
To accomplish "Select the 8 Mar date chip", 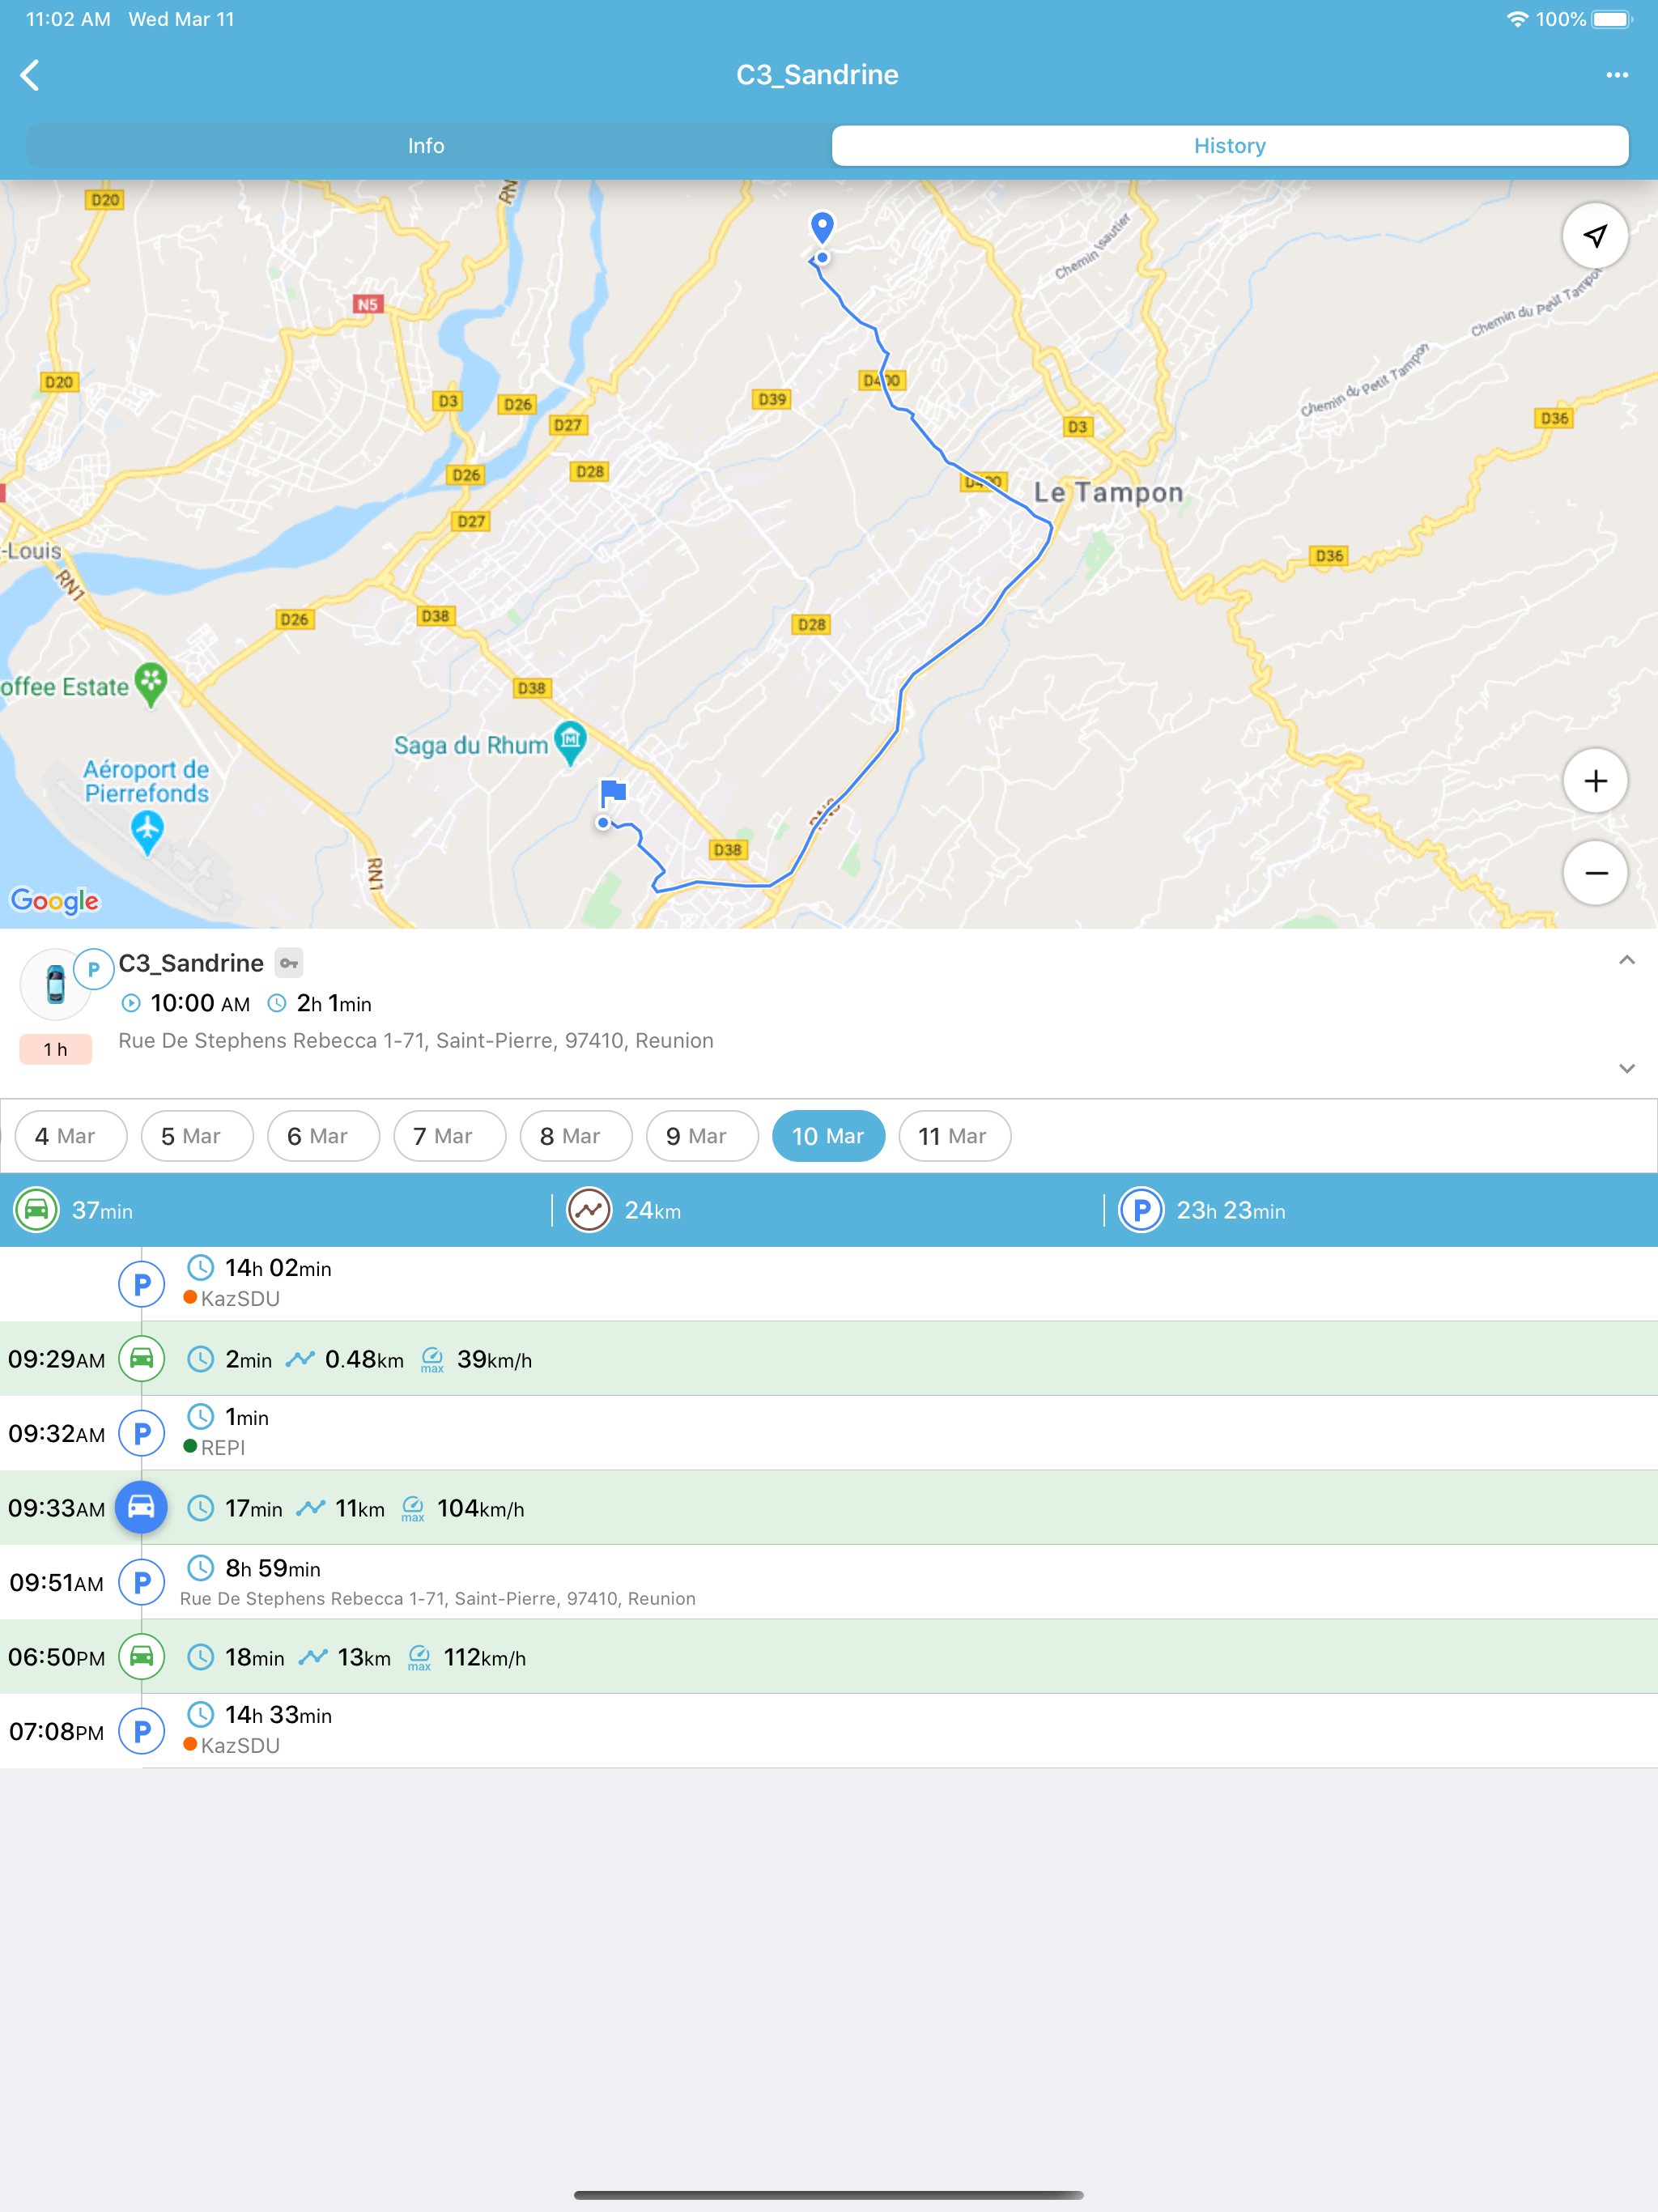I will coord(576,1136).
